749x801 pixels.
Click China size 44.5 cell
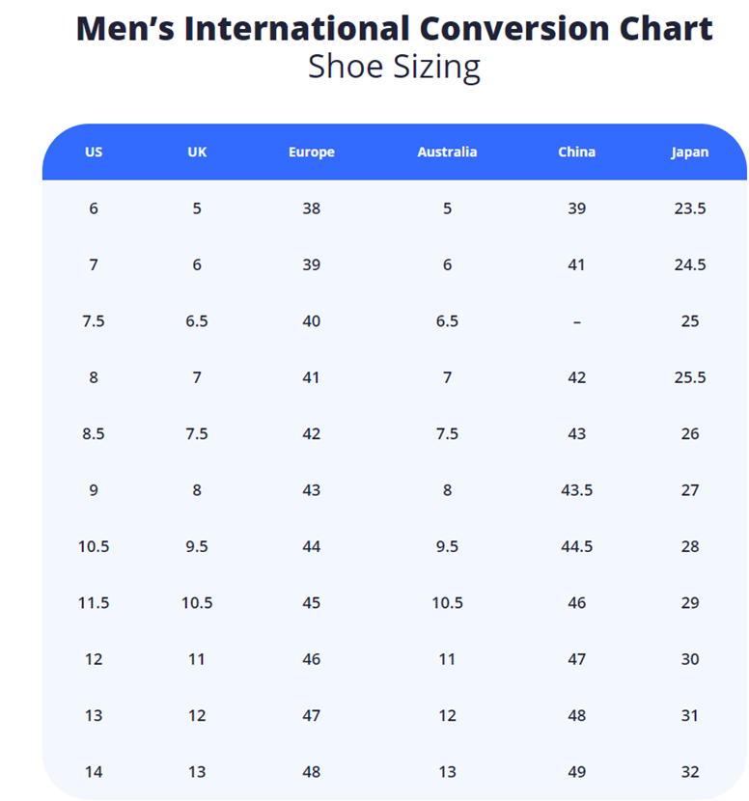[x=576, y=547]
